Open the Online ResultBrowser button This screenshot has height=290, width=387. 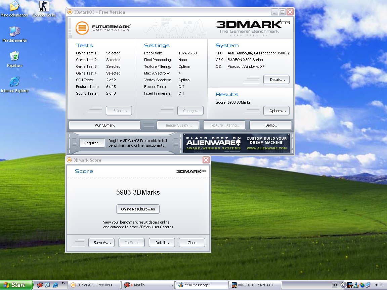(138, 209)
